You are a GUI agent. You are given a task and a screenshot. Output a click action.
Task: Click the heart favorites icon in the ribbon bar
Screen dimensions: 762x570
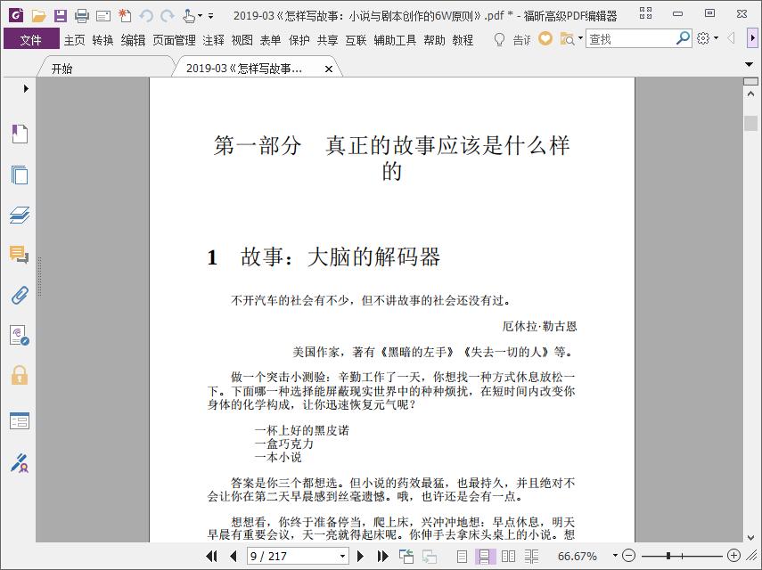[545, 38]
